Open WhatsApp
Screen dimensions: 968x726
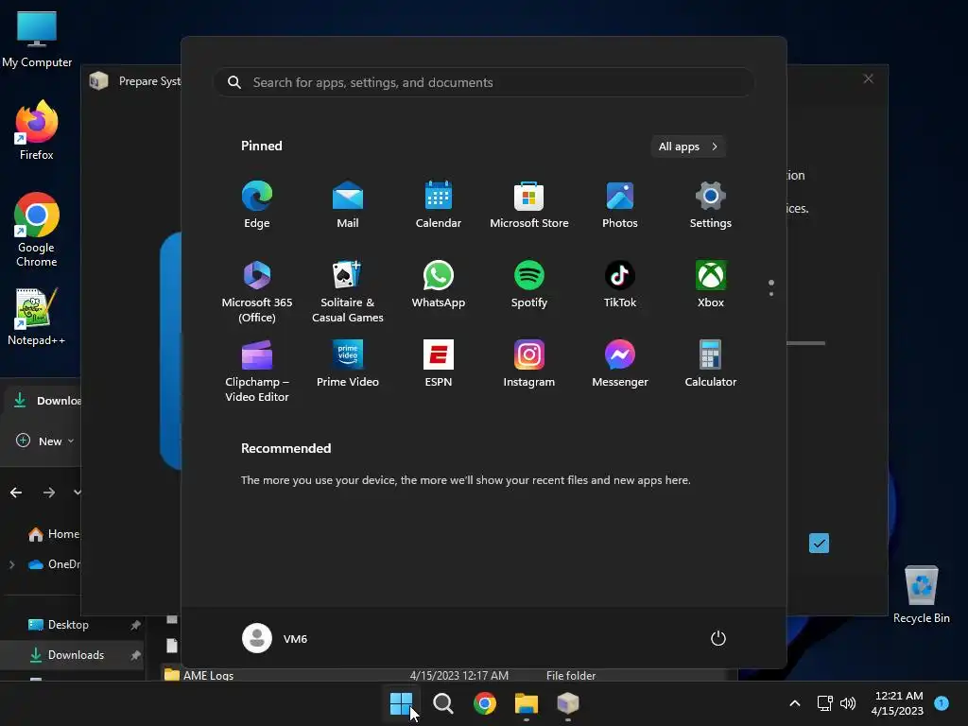pos(439,284)
